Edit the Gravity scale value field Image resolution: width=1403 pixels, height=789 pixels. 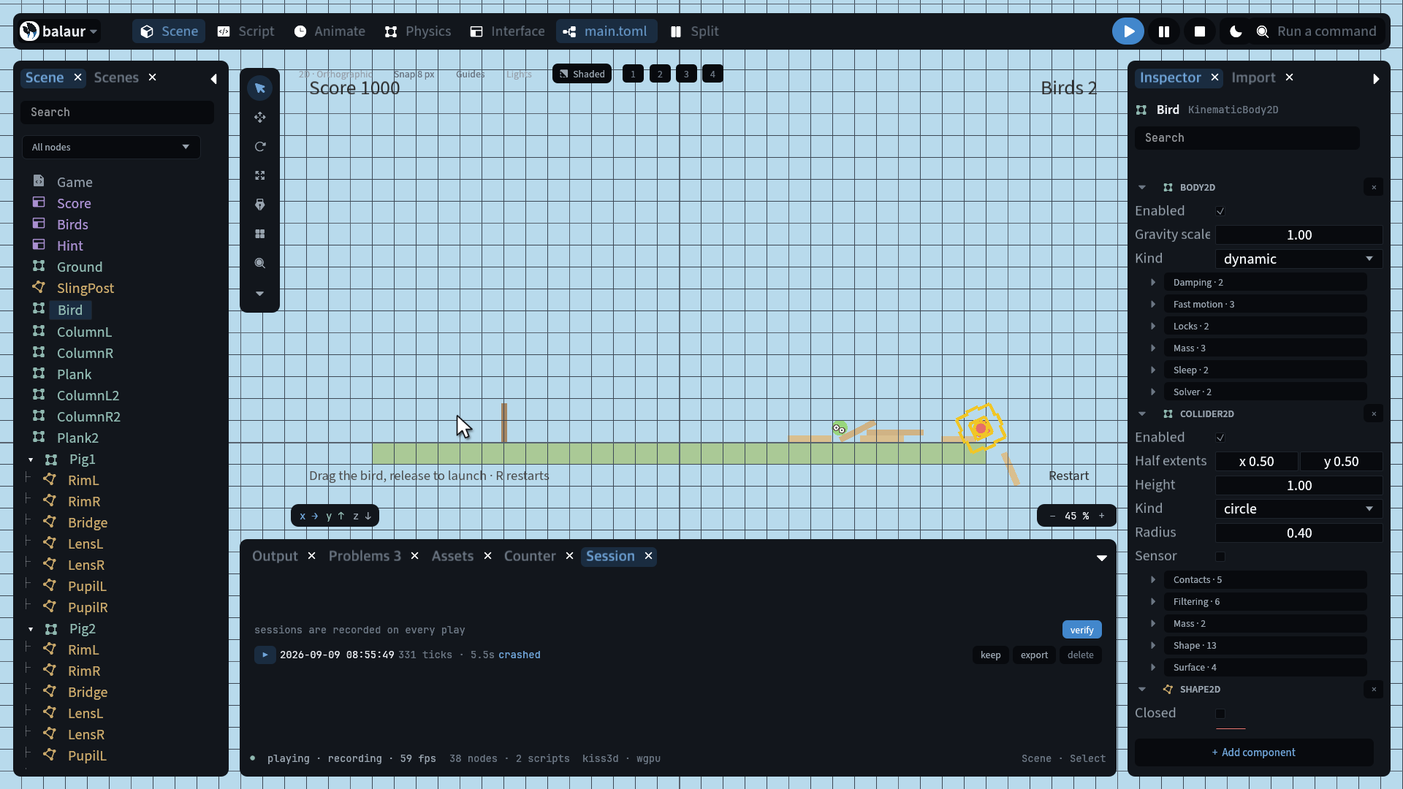click(x=1299, y=235)
